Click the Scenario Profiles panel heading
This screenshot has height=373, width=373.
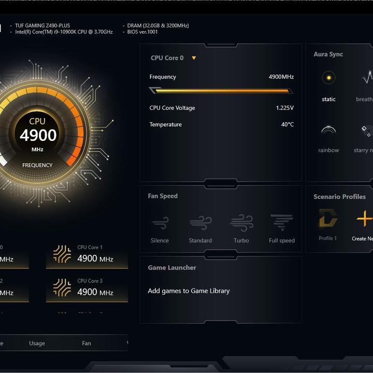pyautogui.click(x=339, y=197)
